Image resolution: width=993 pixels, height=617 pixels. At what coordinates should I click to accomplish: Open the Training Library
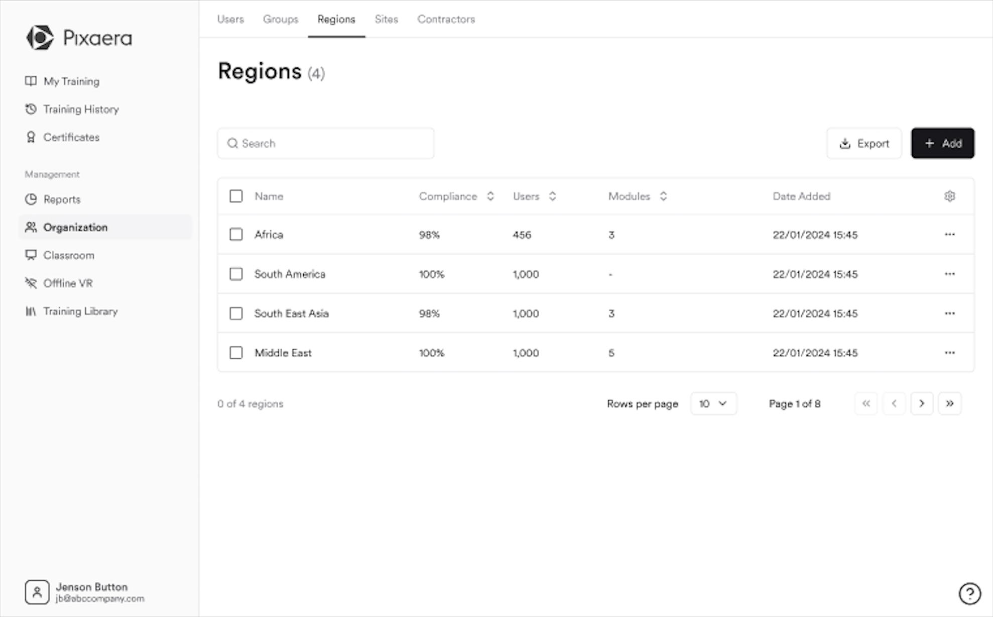79,311
